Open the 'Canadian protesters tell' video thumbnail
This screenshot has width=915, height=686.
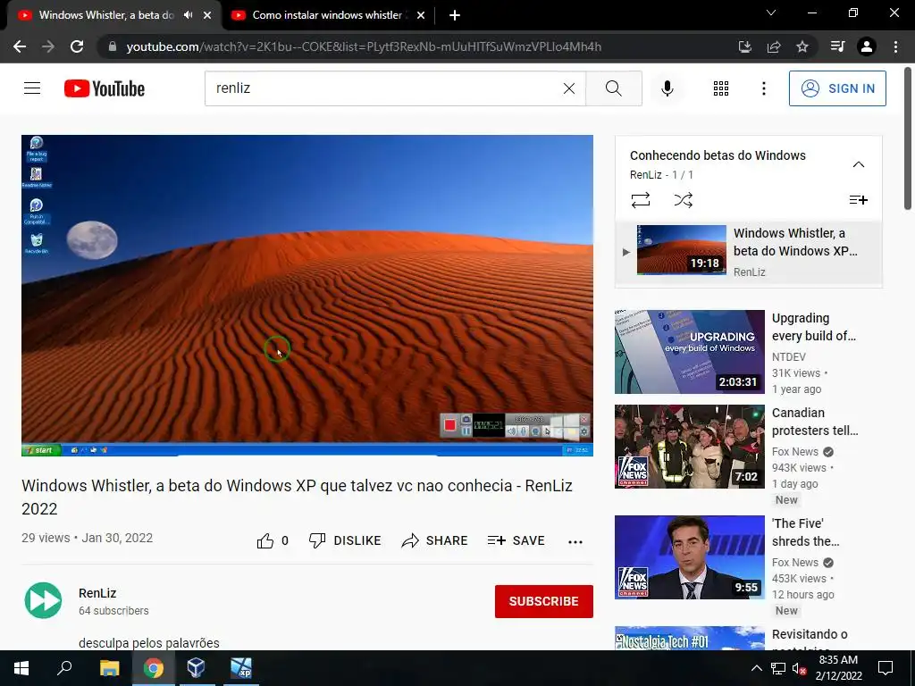point(689,447)
